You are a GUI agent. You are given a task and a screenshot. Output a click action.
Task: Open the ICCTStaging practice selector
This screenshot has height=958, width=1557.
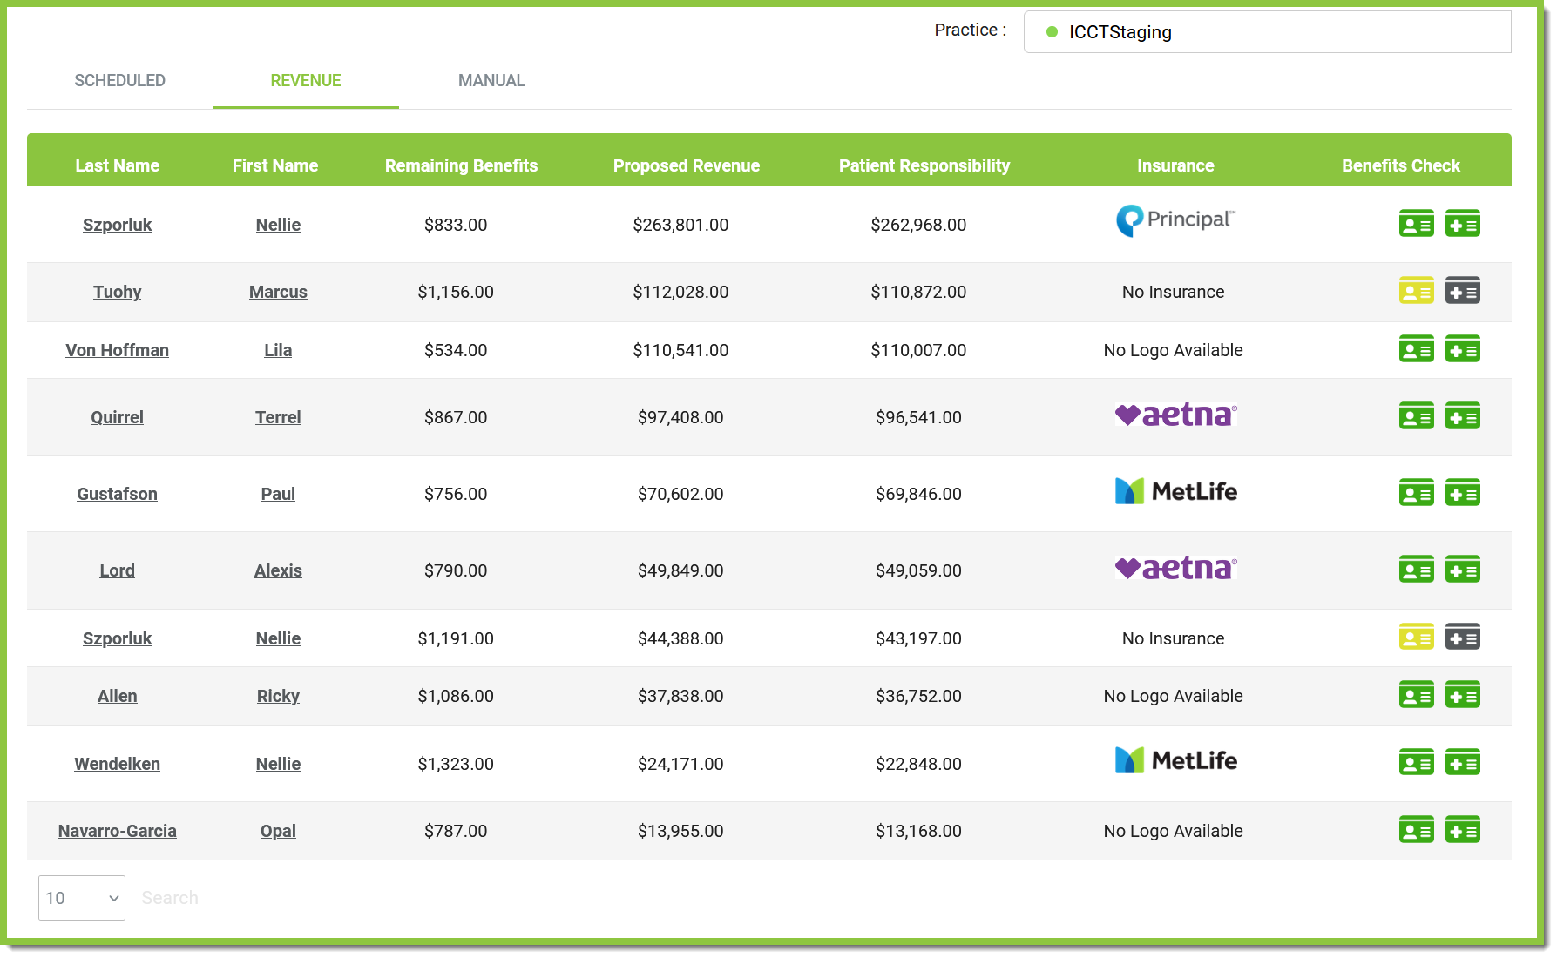[1266, 31]
